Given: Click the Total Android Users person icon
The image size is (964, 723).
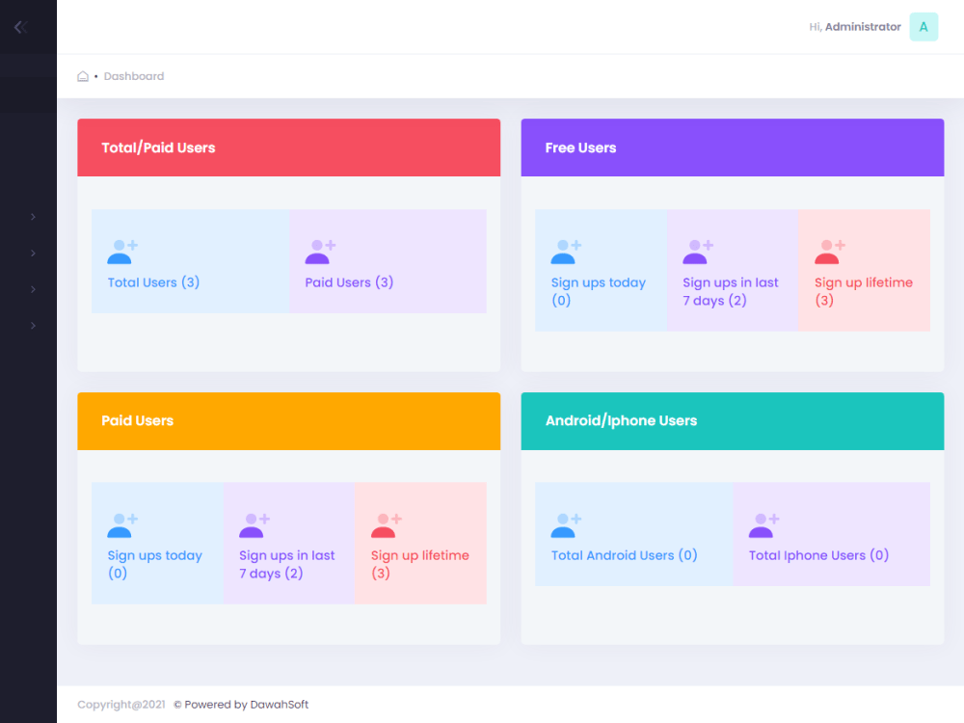Looking at the screenshot, I should [x=563, y=524].
